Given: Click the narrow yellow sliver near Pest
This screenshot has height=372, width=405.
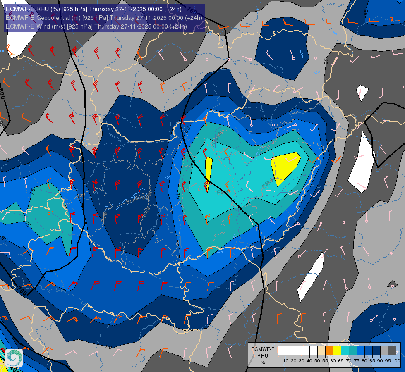Looking at the screenshot, I should 208,174.
